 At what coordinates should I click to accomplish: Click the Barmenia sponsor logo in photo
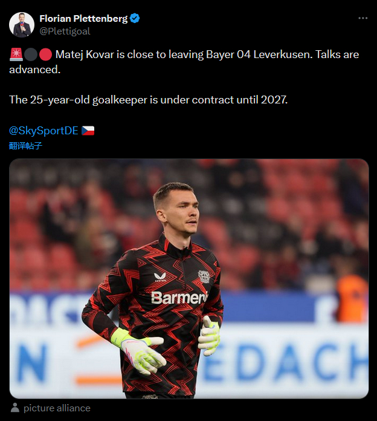coord(179,298)
